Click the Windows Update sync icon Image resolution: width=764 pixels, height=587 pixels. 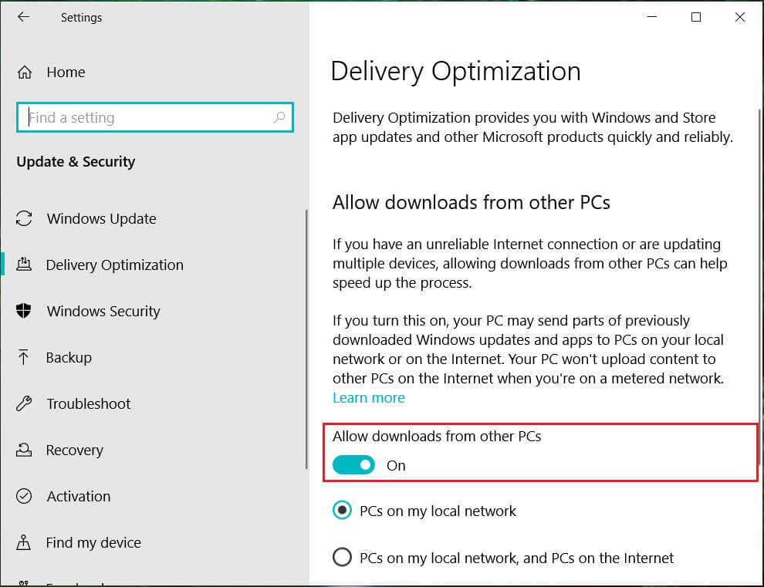coord(24,218)
